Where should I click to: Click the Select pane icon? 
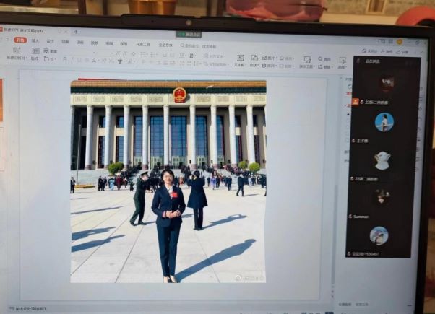click(x=343, y=61)
